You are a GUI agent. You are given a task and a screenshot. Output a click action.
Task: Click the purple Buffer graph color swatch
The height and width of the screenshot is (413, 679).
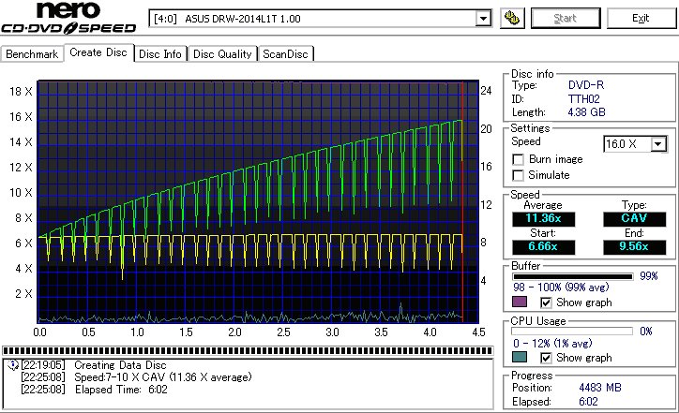520,302
